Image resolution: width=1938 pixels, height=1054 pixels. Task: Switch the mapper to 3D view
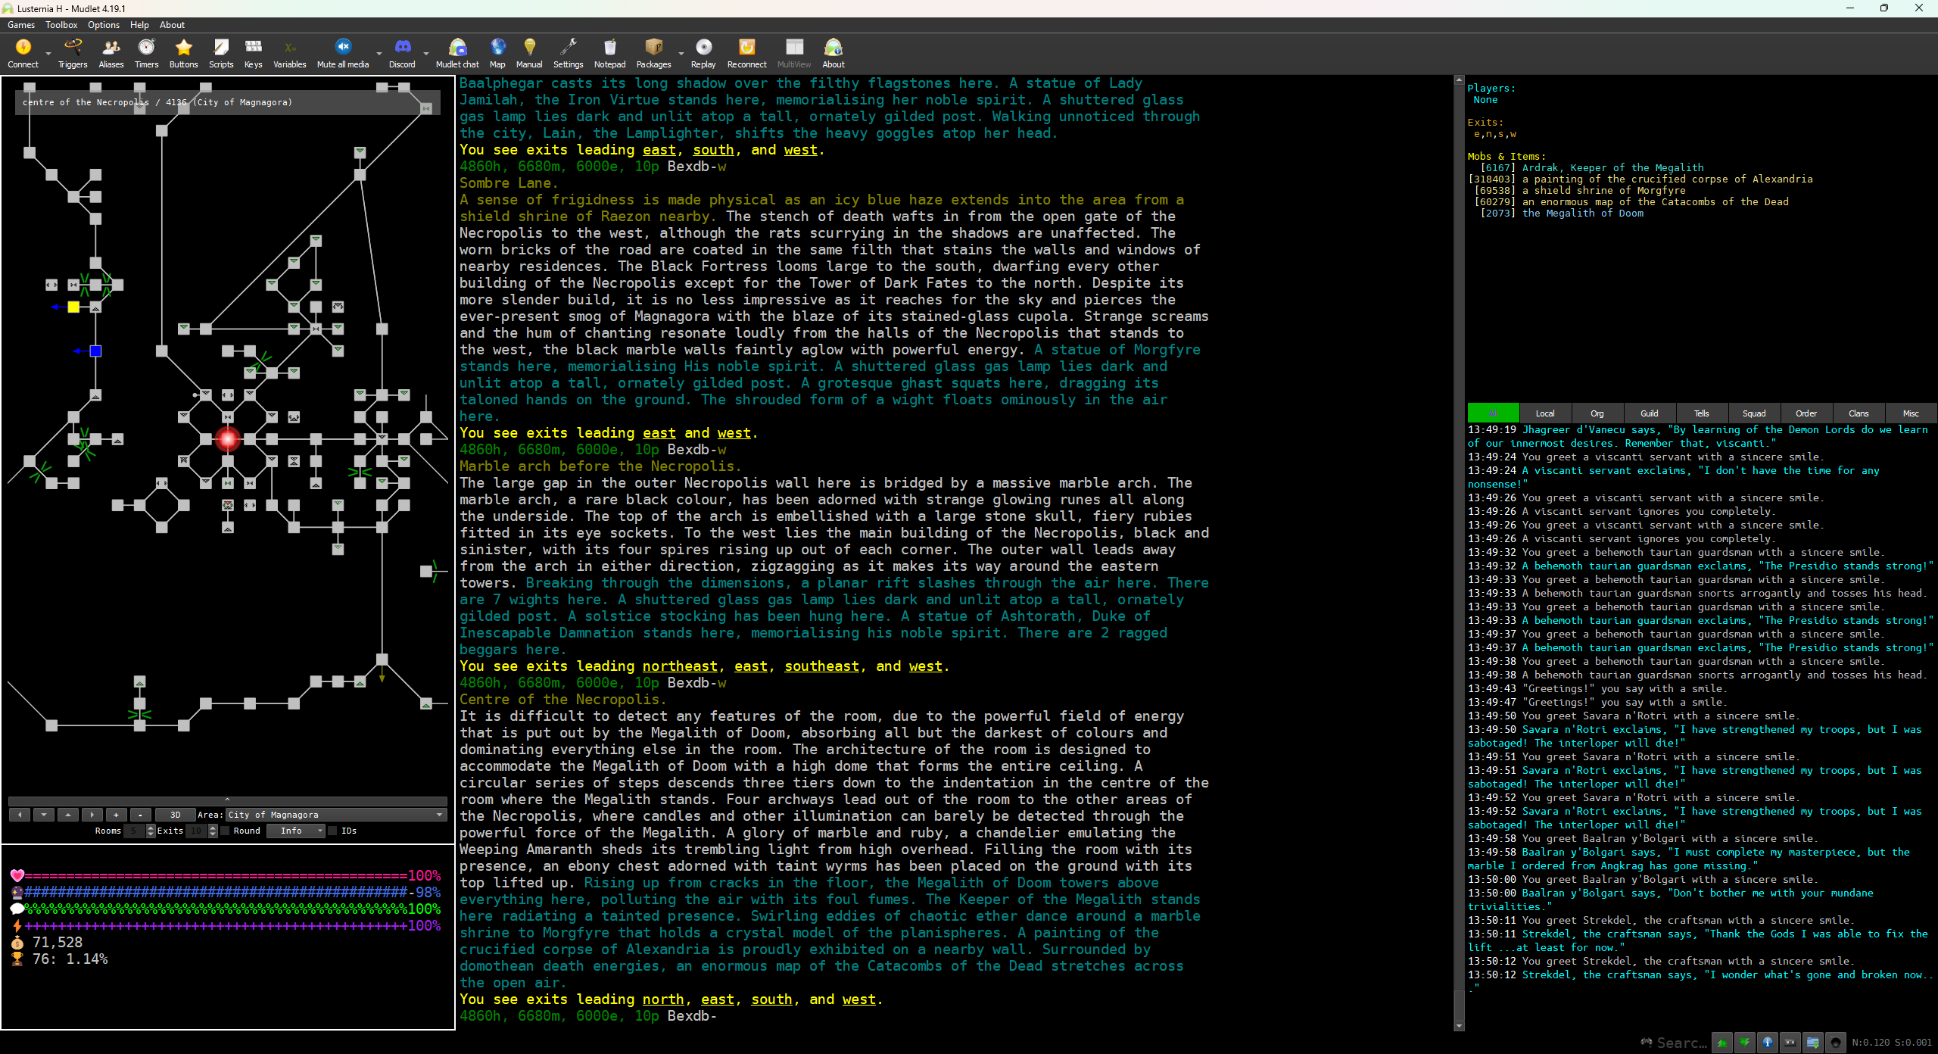point(174,814)
